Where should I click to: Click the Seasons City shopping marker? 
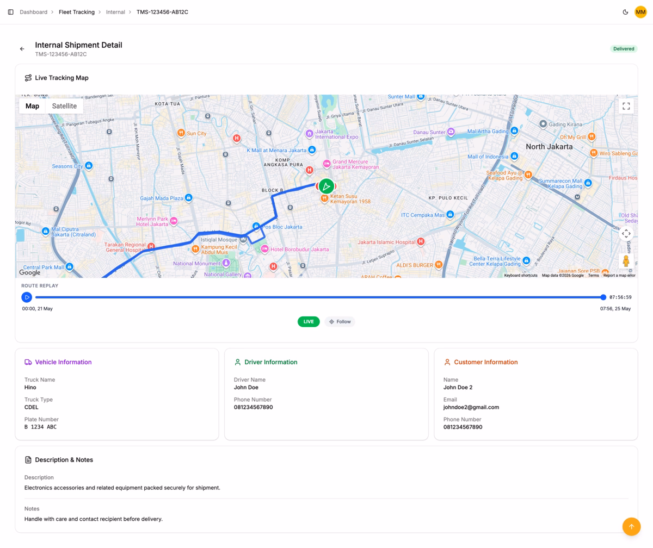89,166
